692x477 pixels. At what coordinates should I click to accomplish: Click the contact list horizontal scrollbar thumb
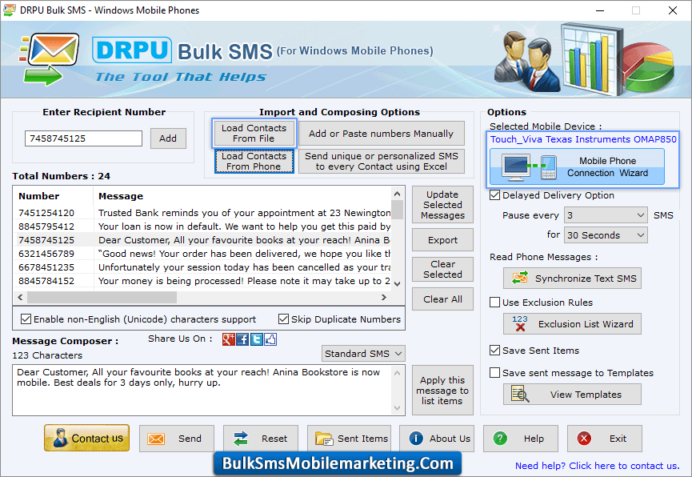click(102, 297)
